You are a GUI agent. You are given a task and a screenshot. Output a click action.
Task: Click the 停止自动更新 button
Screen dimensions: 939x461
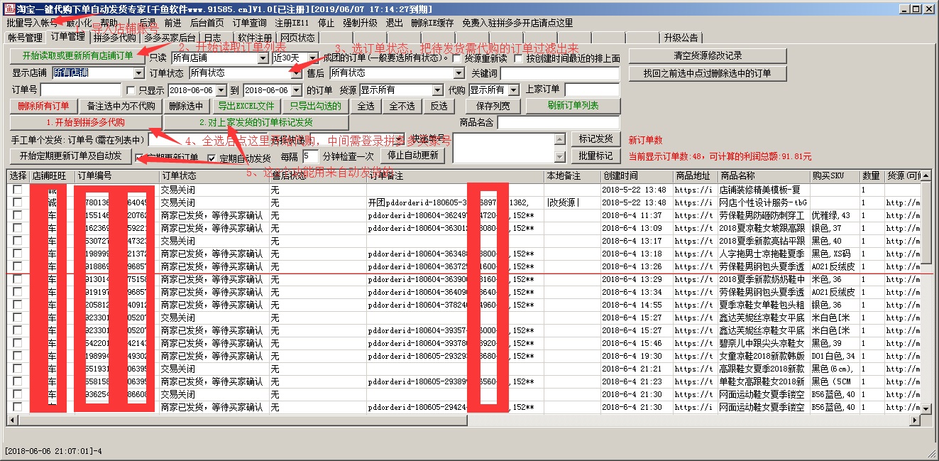click(413, 156)
